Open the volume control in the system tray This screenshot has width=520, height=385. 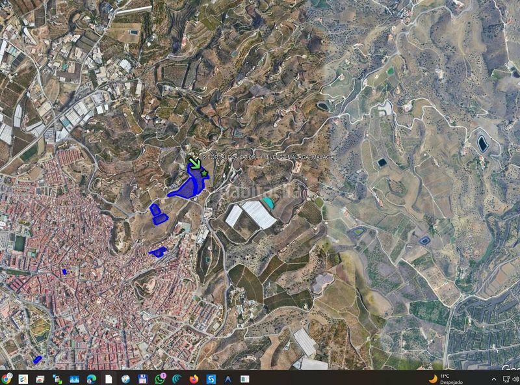pyautogui.click(x=516, y=379)
